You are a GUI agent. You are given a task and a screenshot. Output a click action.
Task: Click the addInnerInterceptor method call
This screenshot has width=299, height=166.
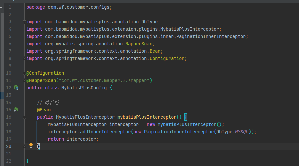105,132
